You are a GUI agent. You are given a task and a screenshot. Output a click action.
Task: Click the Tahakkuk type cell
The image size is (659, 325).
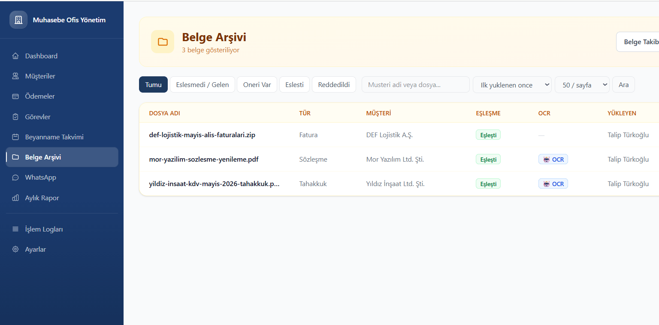(x=313, y=184)
